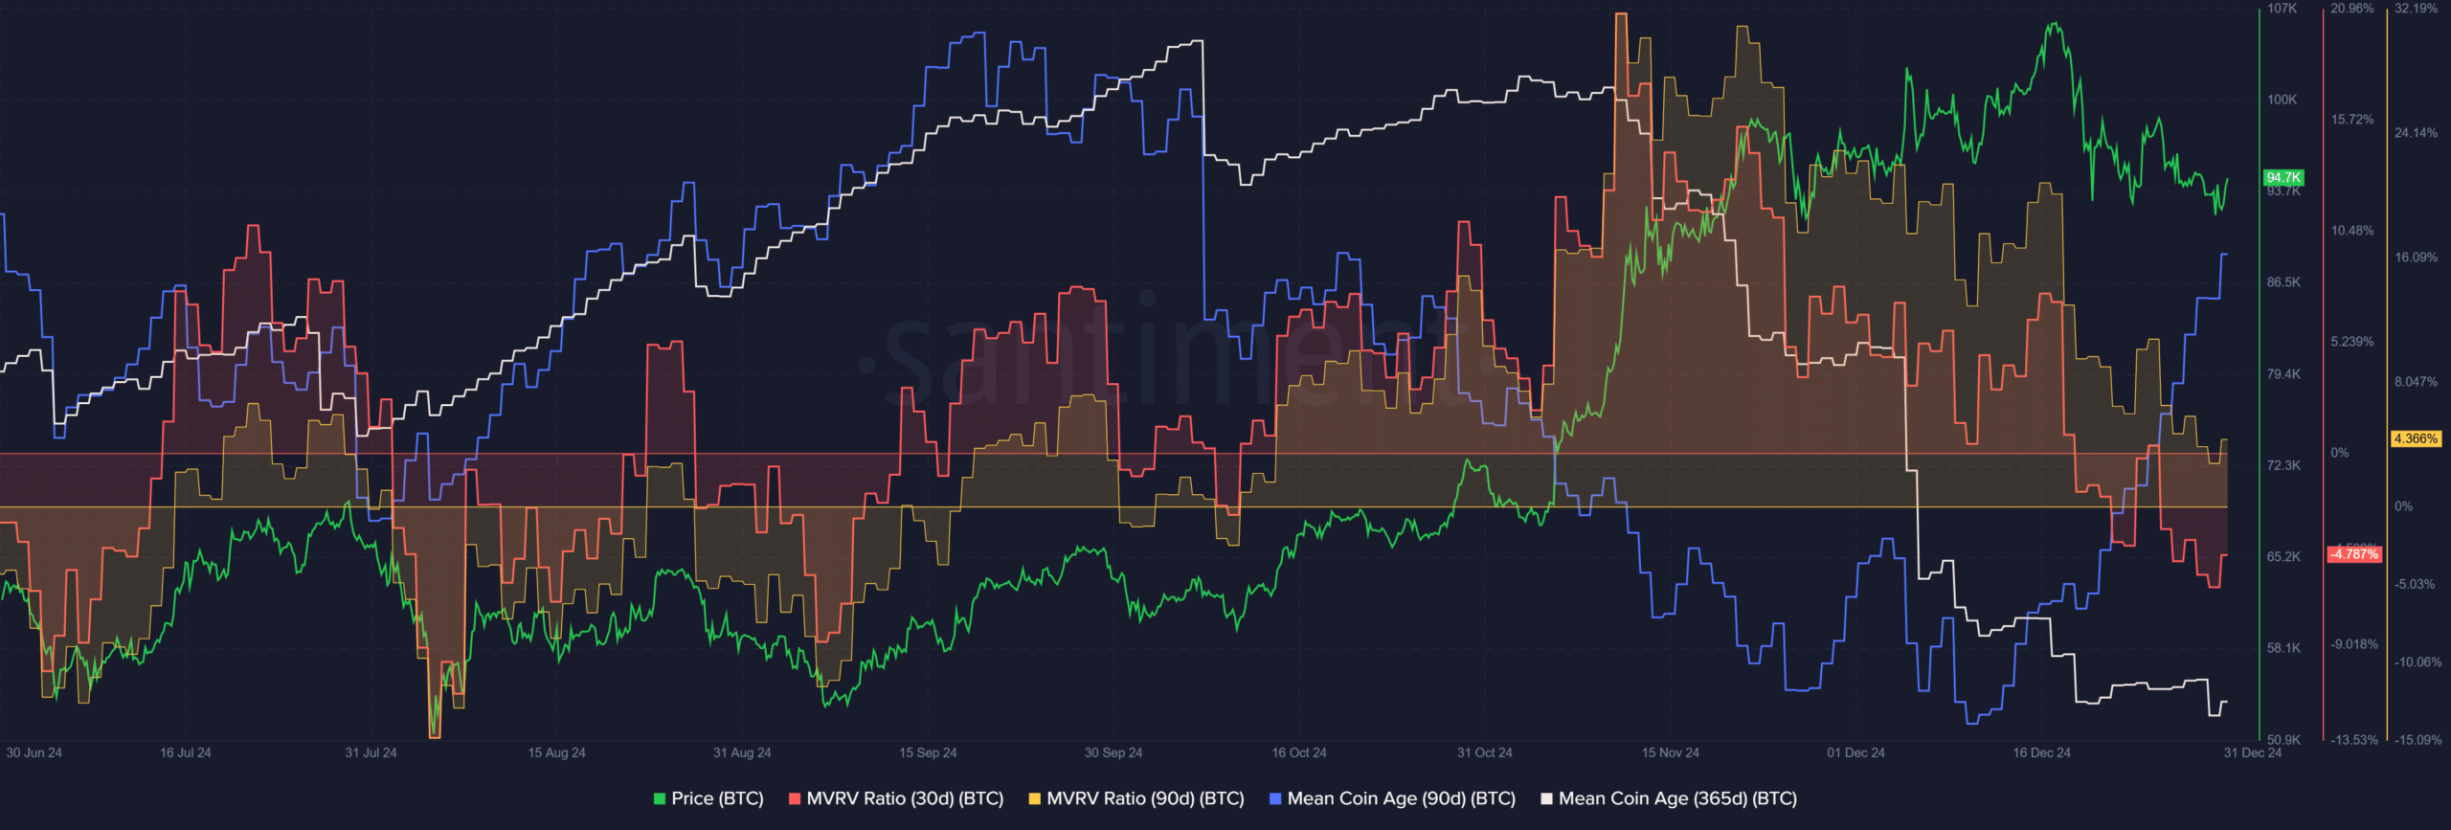Click the 15 Nov 24 date label
This screenshot has height=830, width=2451.
pyautogui.click(x=1671, y=752)
